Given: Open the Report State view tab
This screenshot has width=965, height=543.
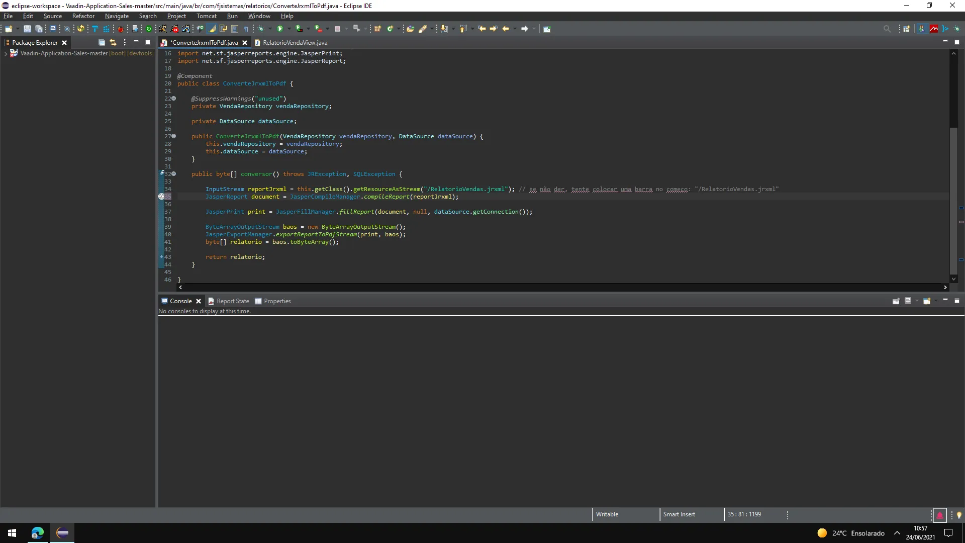Looking at the screenshot, I should tap(232, 301).
